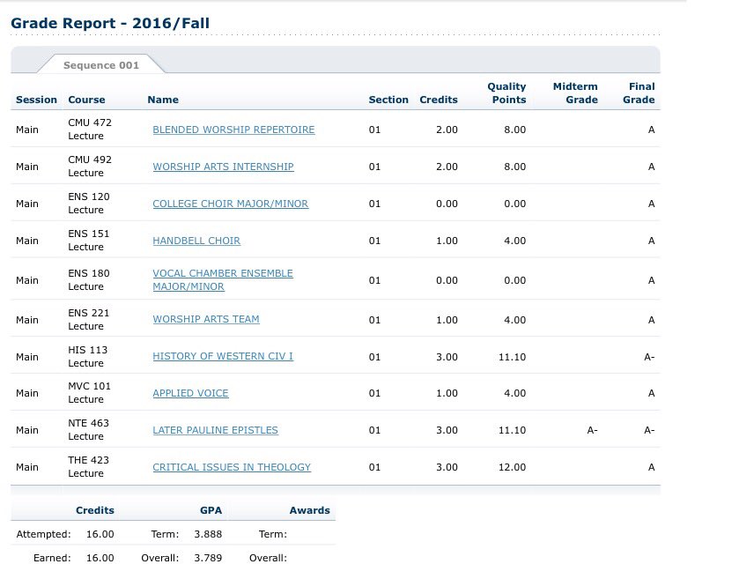Select the NTE 463 midterm grade A-
The height and width of the screenshot is (564, 754).
tap(592, 430)
